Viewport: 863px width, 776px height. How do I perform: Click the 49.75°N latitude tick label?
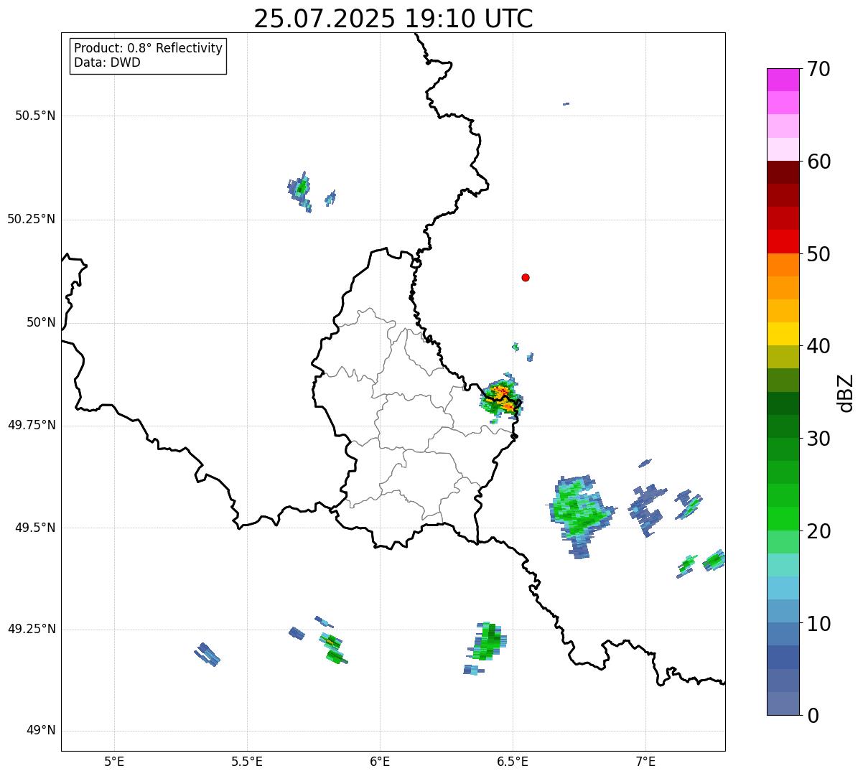coord(32,425)
